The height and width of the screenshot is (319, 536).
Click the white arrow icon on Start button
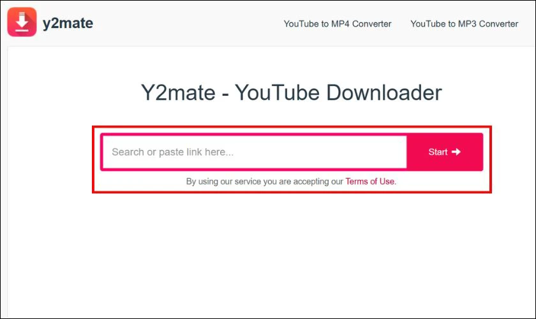(x=456, y=152)
